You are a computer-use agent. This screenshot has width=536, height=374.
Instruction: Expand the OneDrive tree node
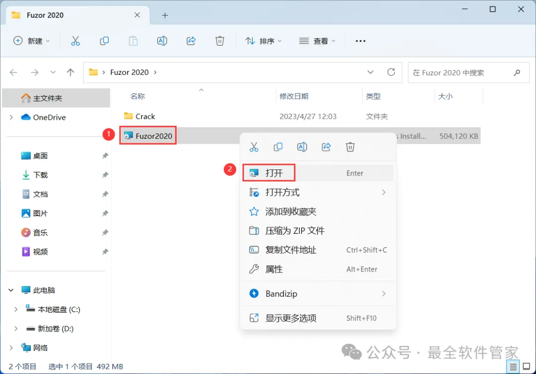click(11, 117)
